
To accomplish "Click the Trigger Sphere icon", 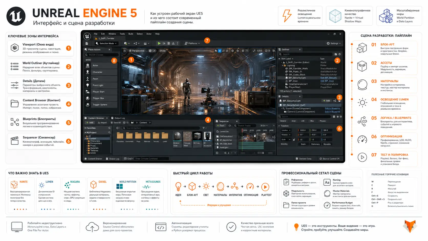I will pyautogui.click(x=88, y=104).
